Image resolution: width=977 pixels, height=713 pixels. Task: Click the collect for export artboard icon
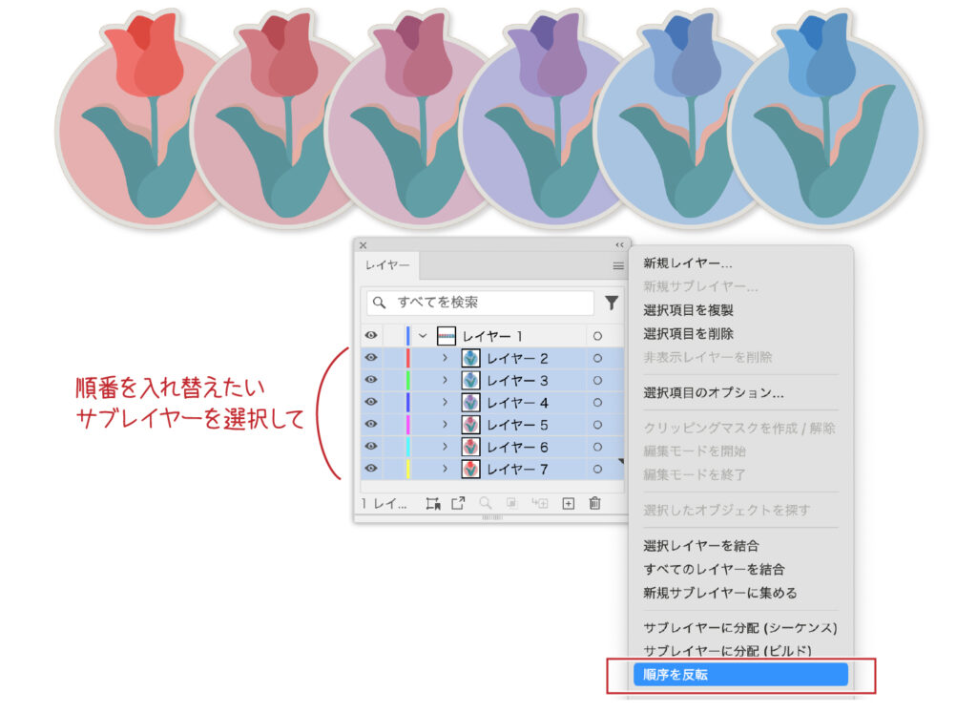point(432,504)
